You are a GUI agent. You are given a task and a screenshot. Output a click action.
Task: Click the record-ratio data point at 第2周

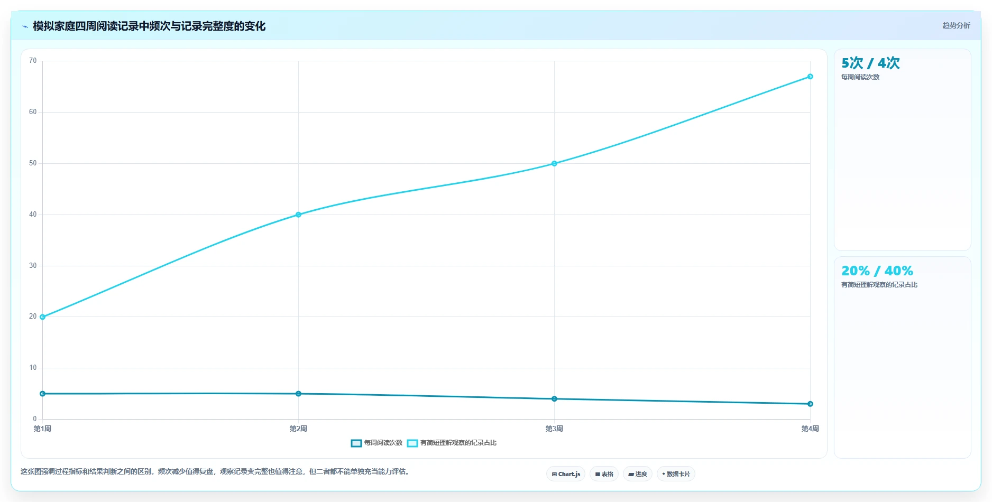[x=298, y=215]
